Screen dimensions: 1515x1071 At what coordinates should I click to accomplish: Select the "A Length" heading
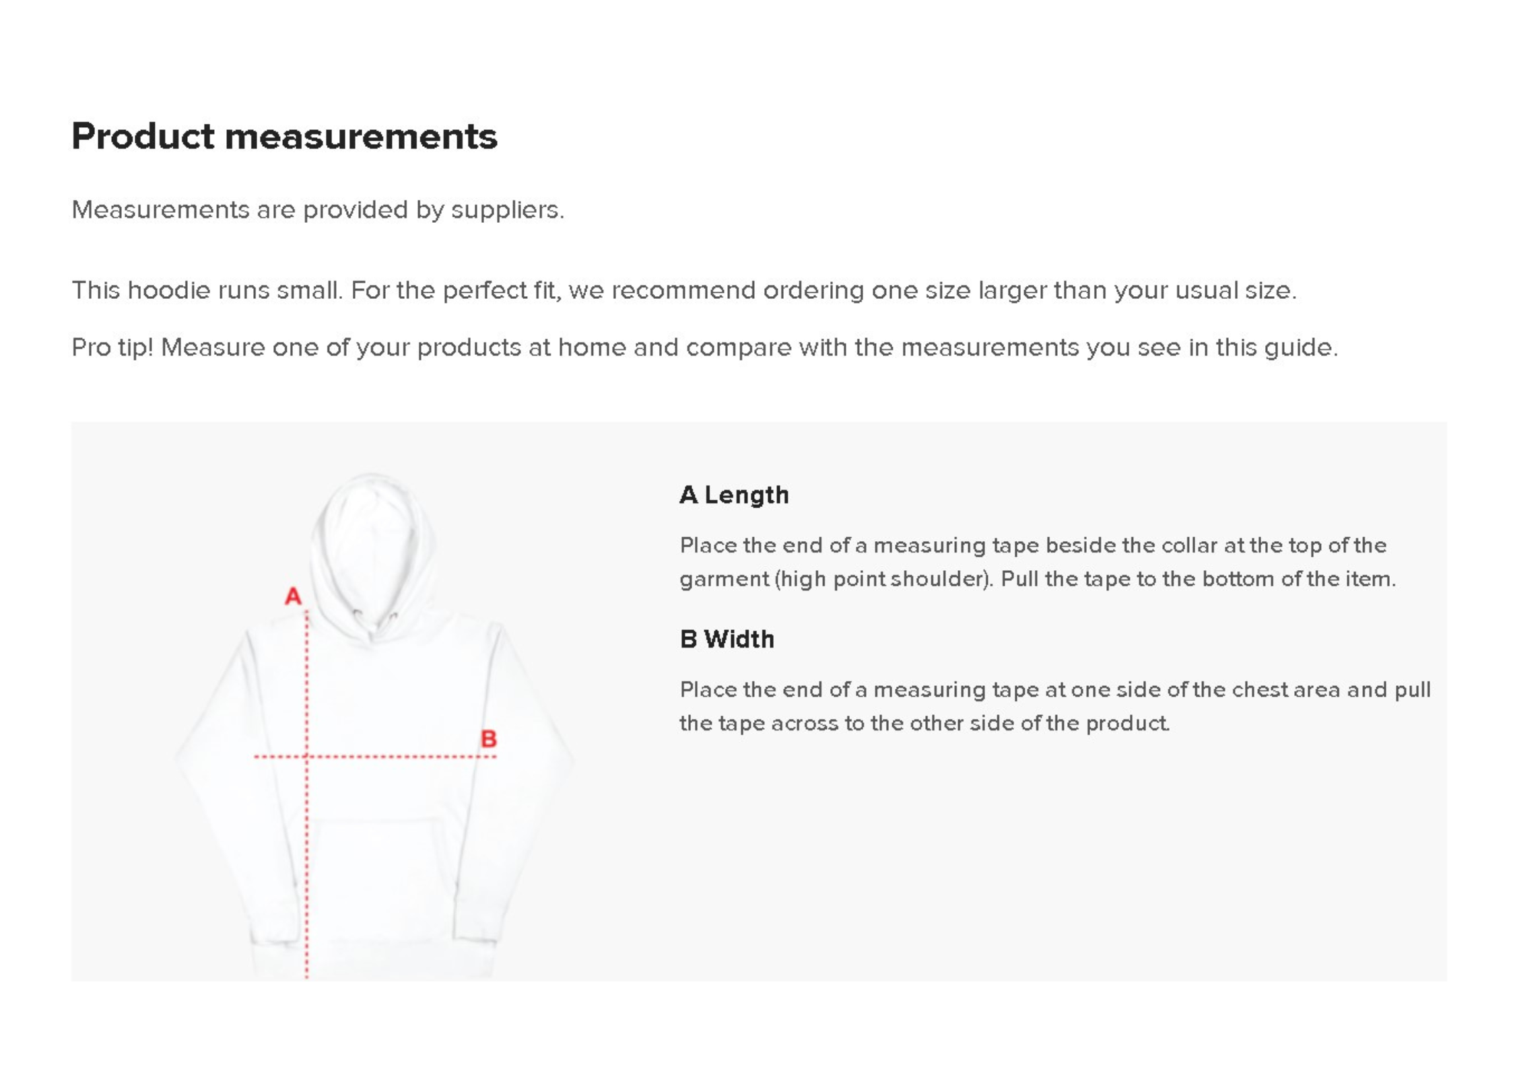734,495
